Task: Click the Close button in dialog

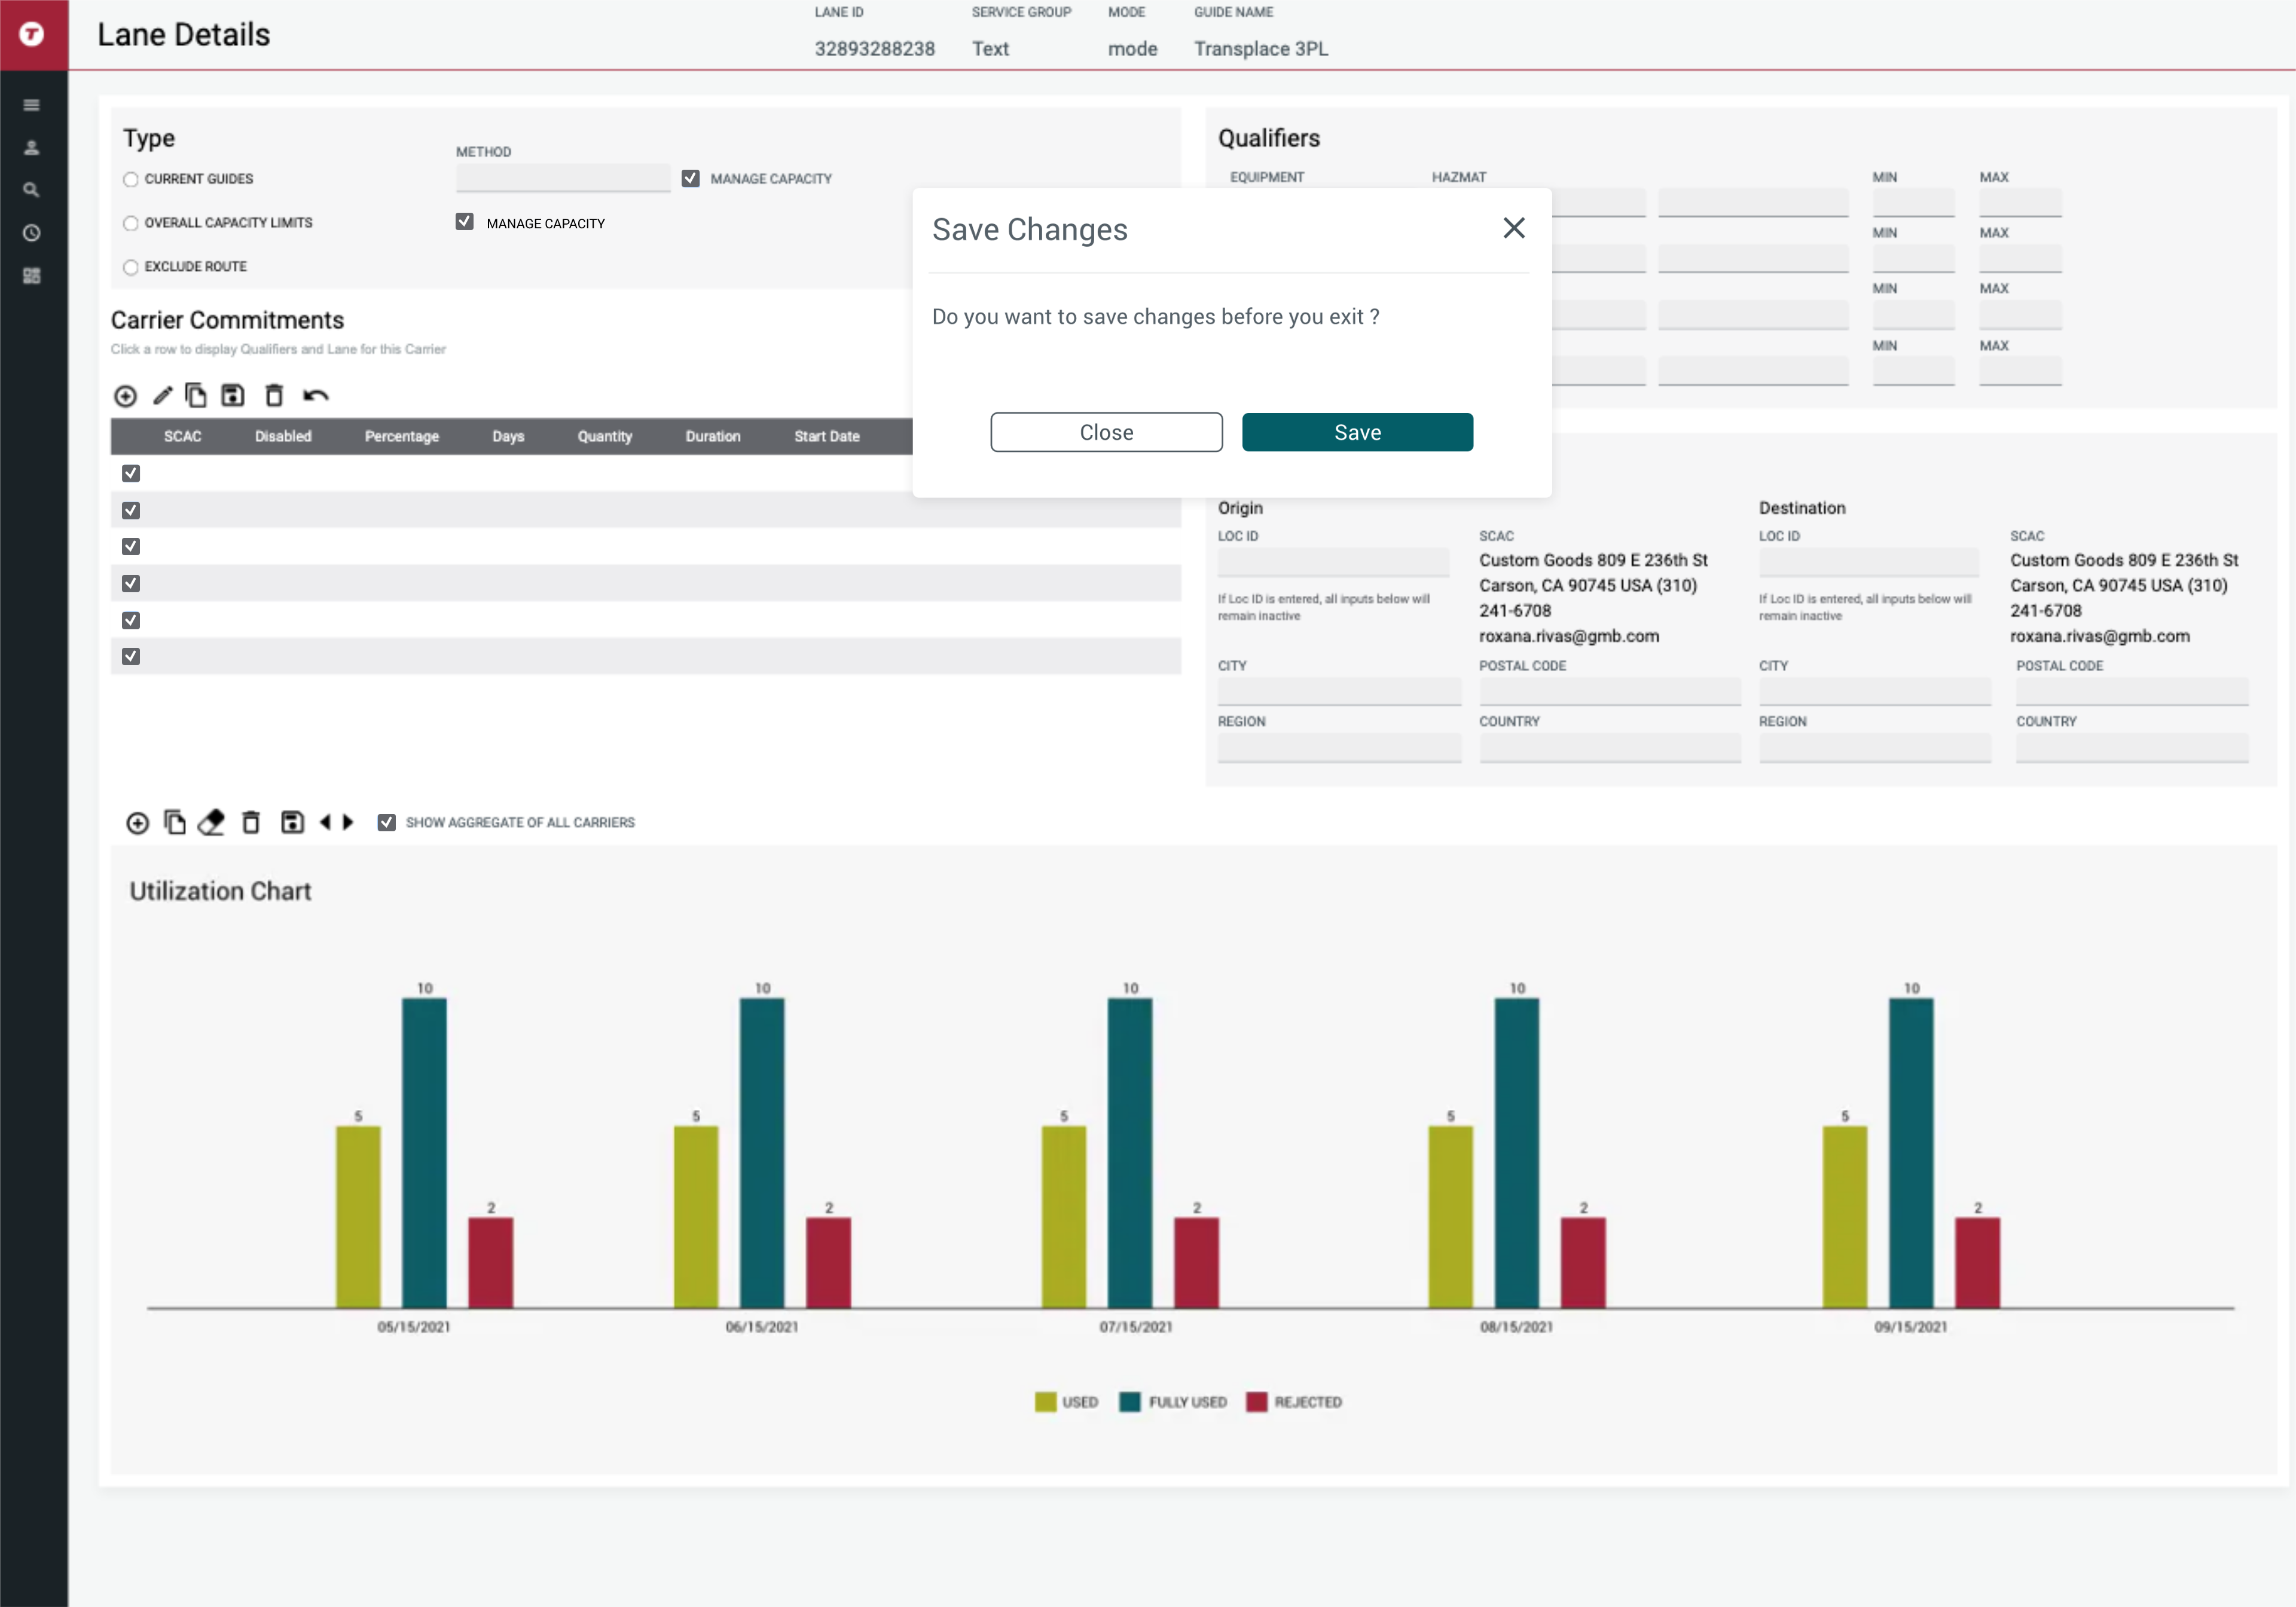Action: click(x=1106, y=431)
